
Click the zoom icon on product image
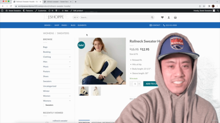(x=82, y=81)
